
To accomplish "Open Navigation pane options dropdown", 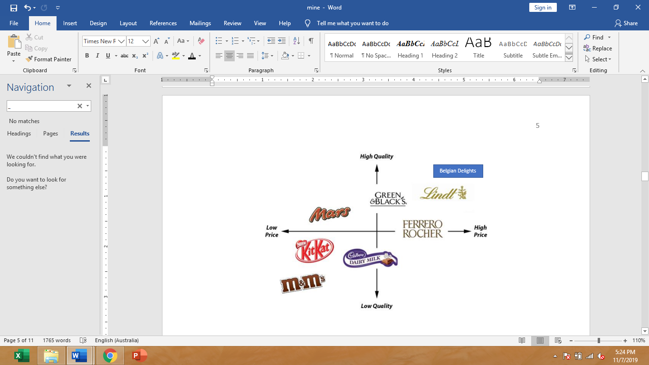I will pyautogui.click(x=69, y=86).
